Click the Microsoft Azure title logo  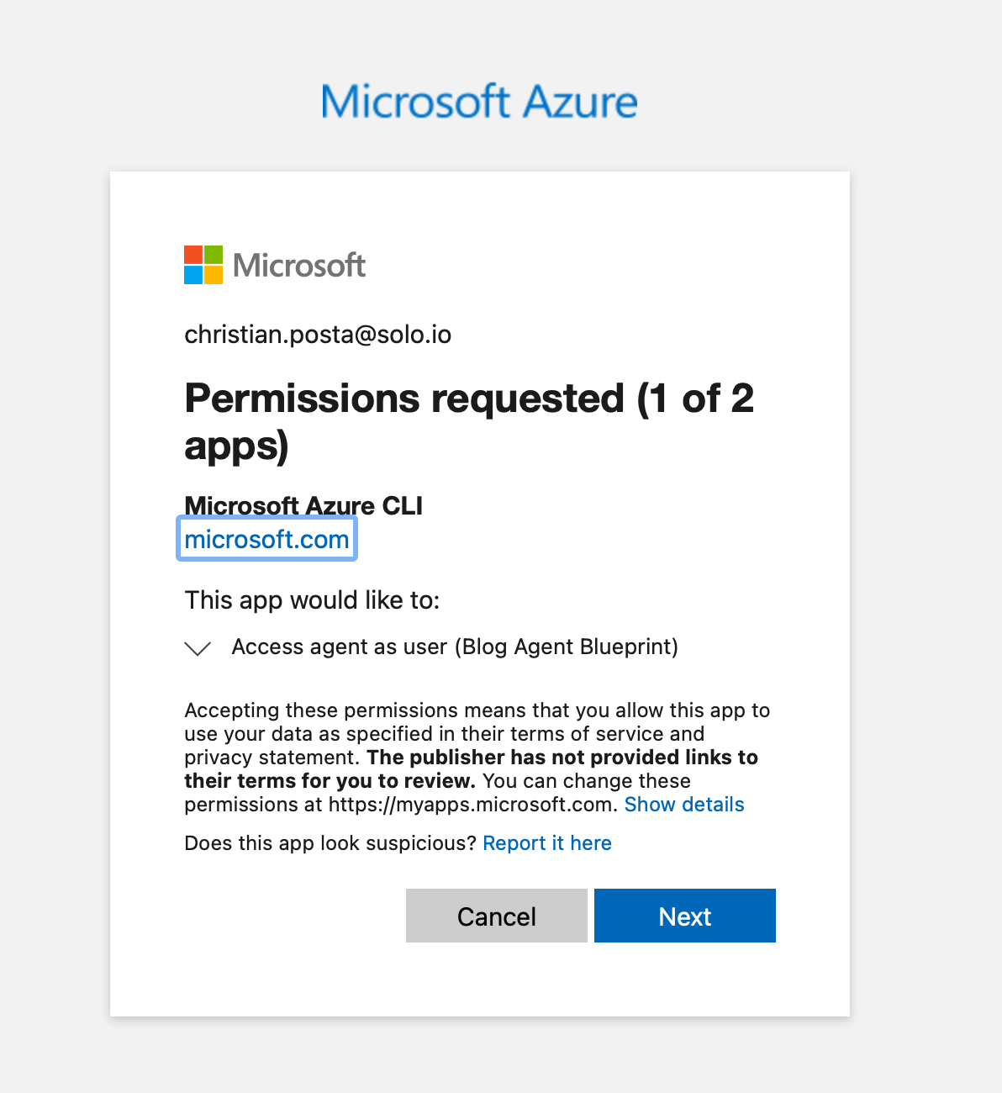tap(479, 102)
